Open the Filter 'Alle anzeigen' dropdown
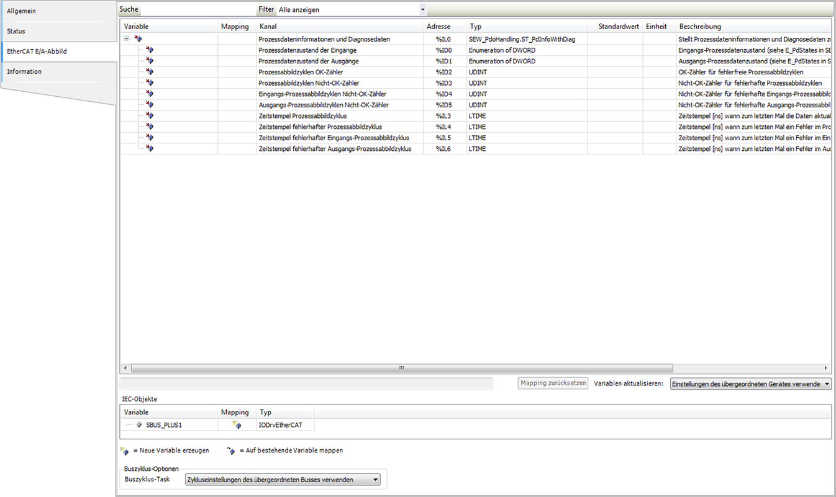 click(x=422, y=10)
